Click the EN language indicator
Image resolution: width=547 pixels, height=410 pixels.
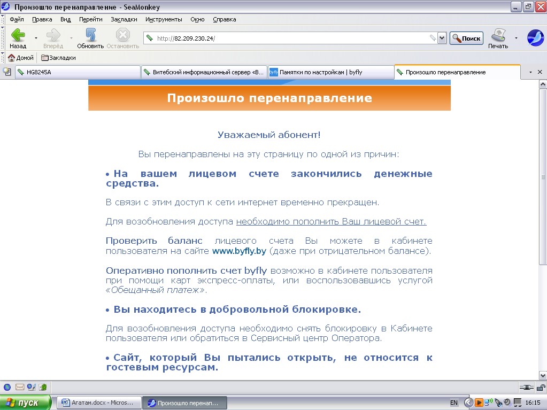click(454, 403)
